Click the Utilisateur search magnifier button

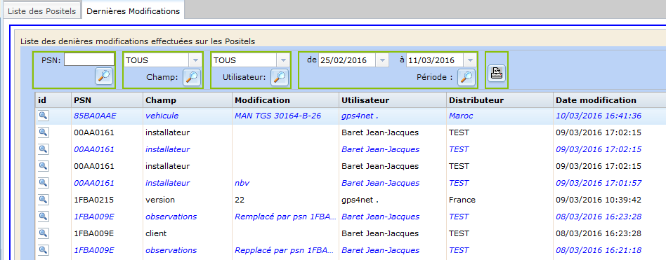(280, 78)
